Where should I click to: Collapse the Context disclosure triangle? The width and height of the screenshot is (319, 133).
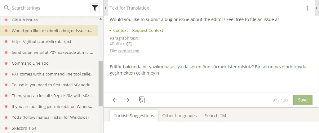pyautogui.click(x=110, y=30)
